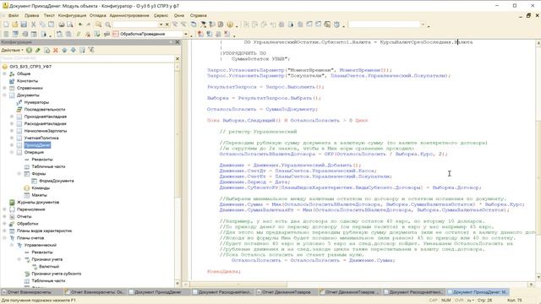Expand the Отчеты tree node
The image size is (541, 304).
[x=4, y=216]
